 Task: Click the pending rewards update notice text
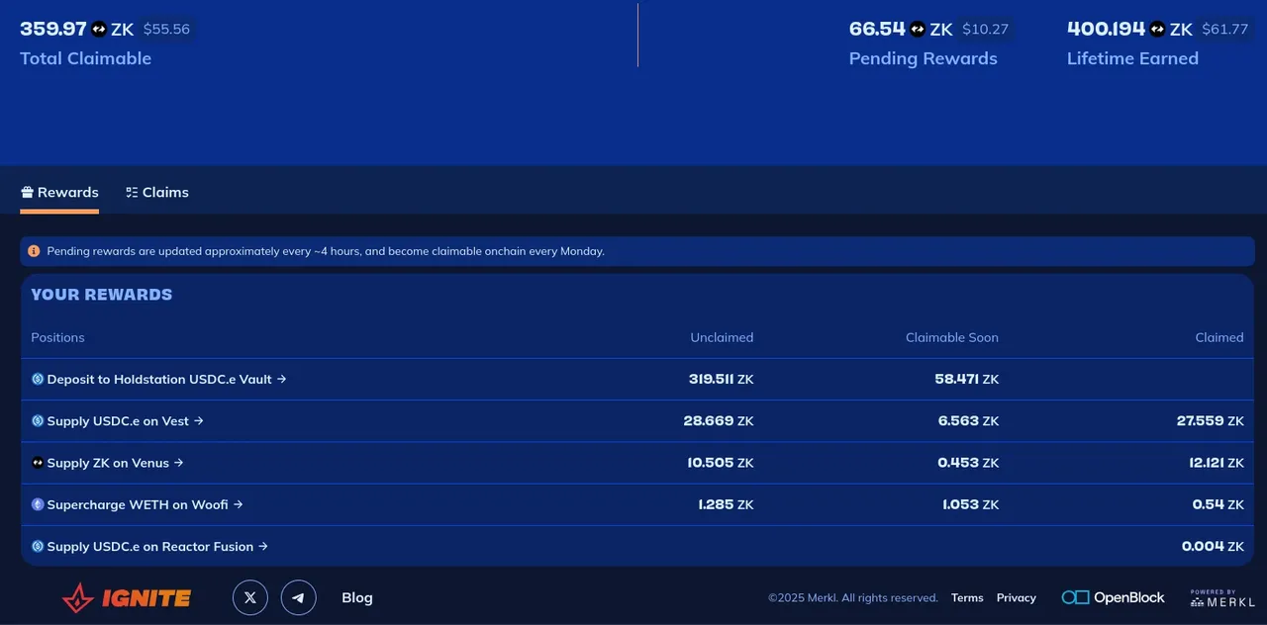(x=326, y=251)
